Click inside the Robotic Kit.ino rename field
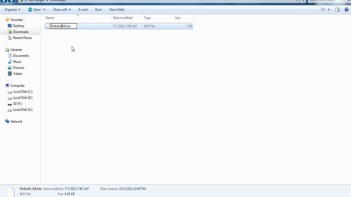This screenshot has height=197, width=351. click(64, 26)
